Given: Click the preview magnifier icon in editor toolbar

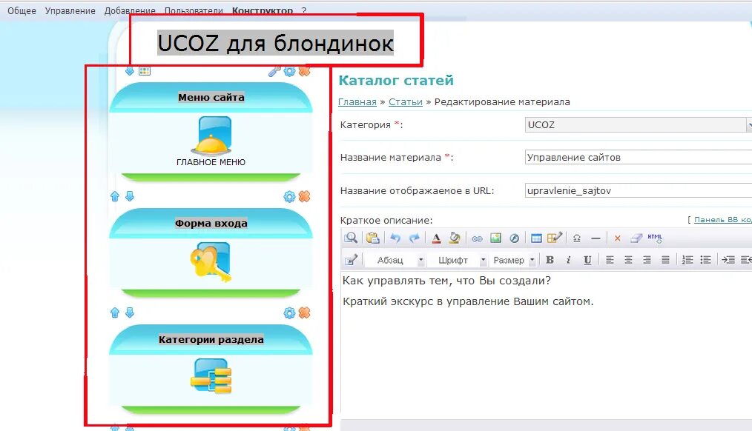Looking at the screenshot, I should pos(351,238).
